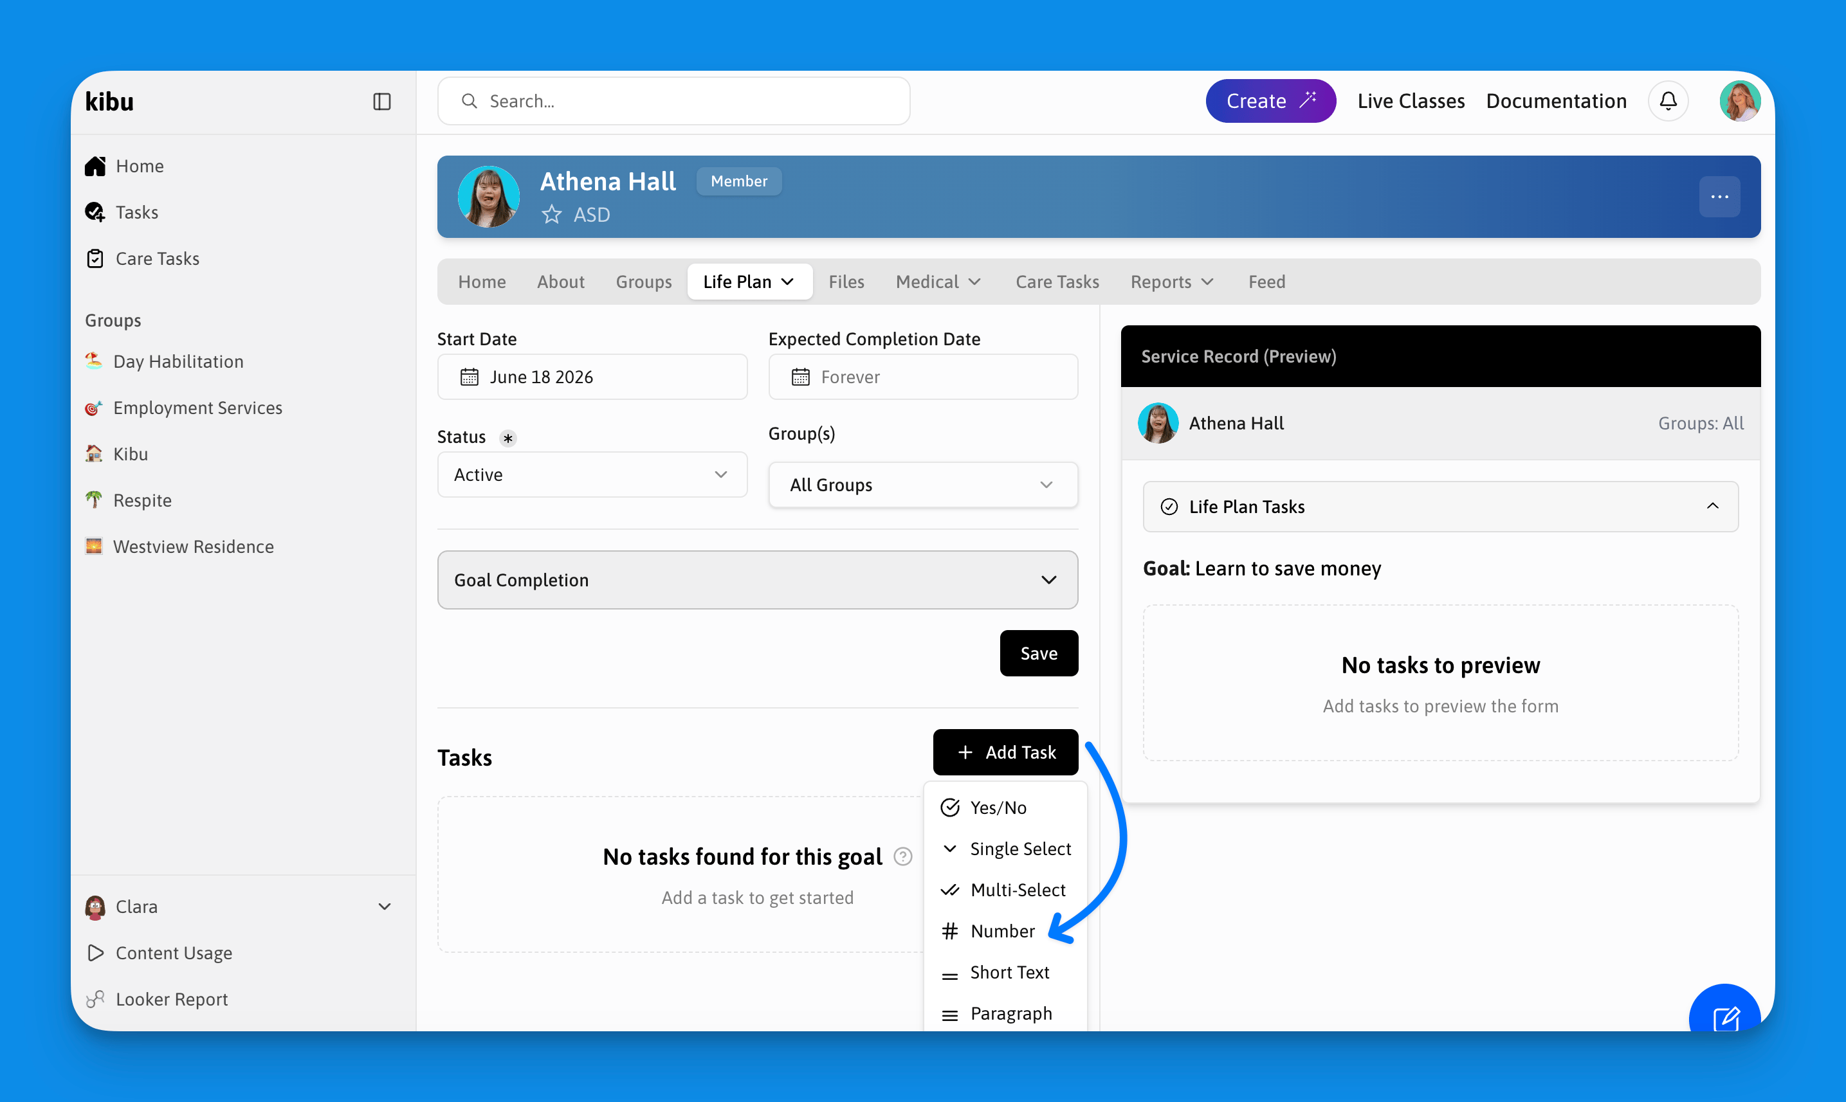The image size is (1846, 1102).
Task: Click the Start Date field June 18 2026
Action: click(592, 377)
